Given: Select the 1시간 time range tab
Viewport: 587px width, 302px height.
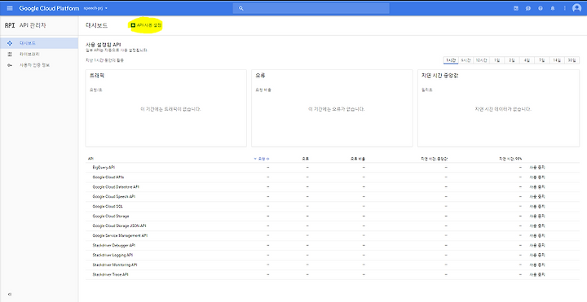Looking at the screenshot, I should click(451, 60).
